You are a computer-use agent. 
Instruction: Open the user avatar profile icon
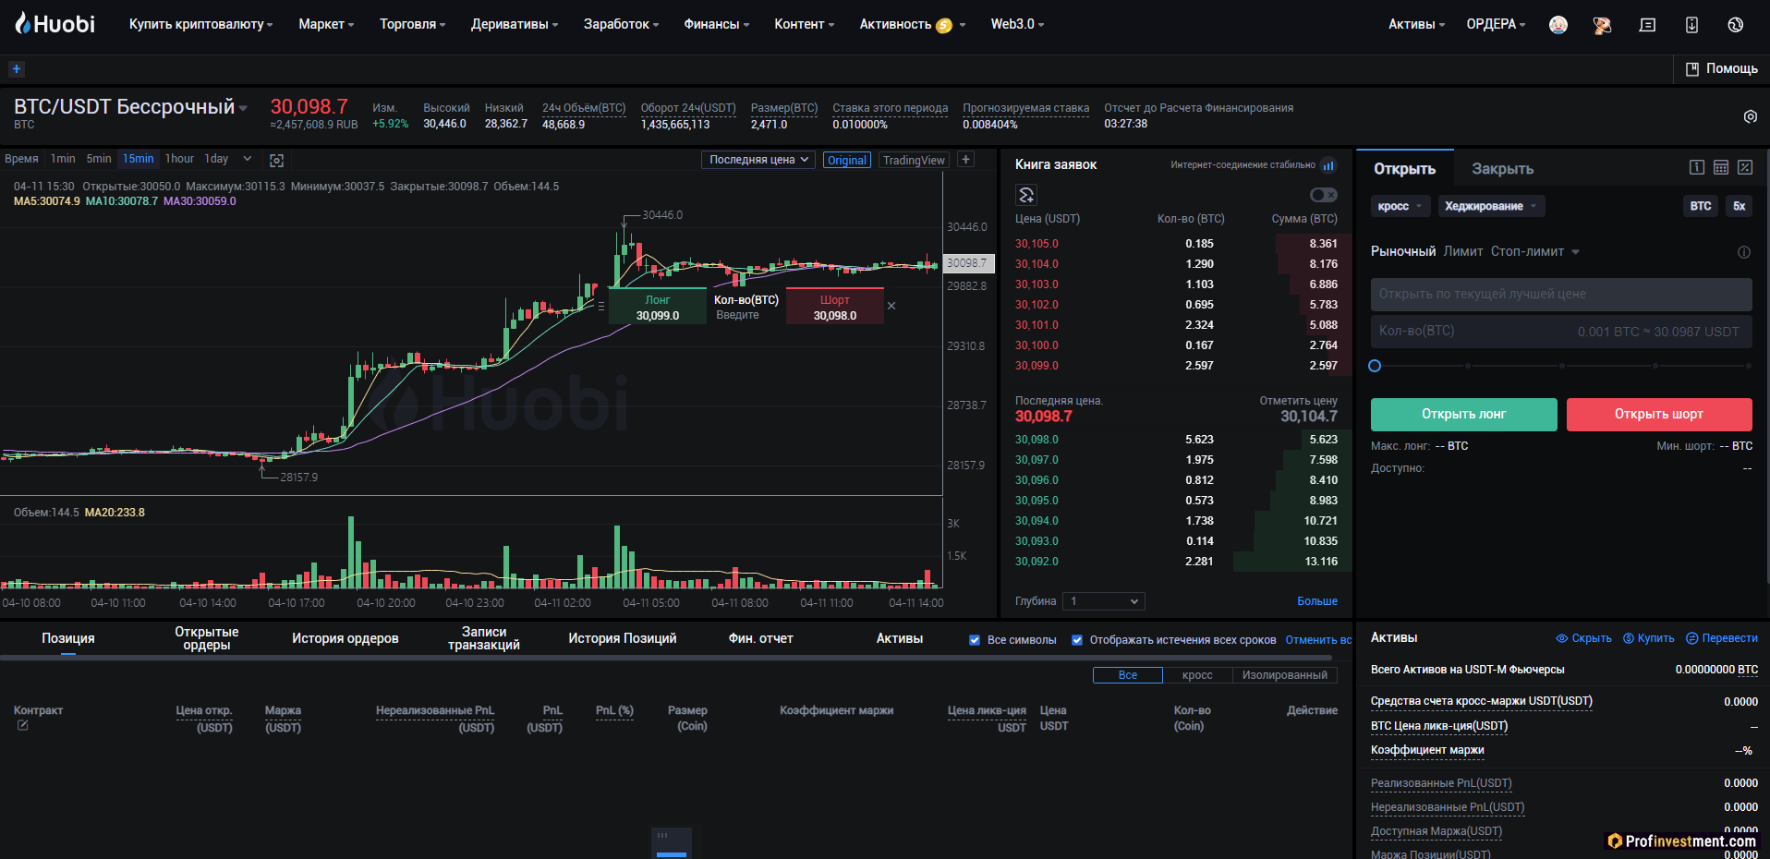point(1558,25)
